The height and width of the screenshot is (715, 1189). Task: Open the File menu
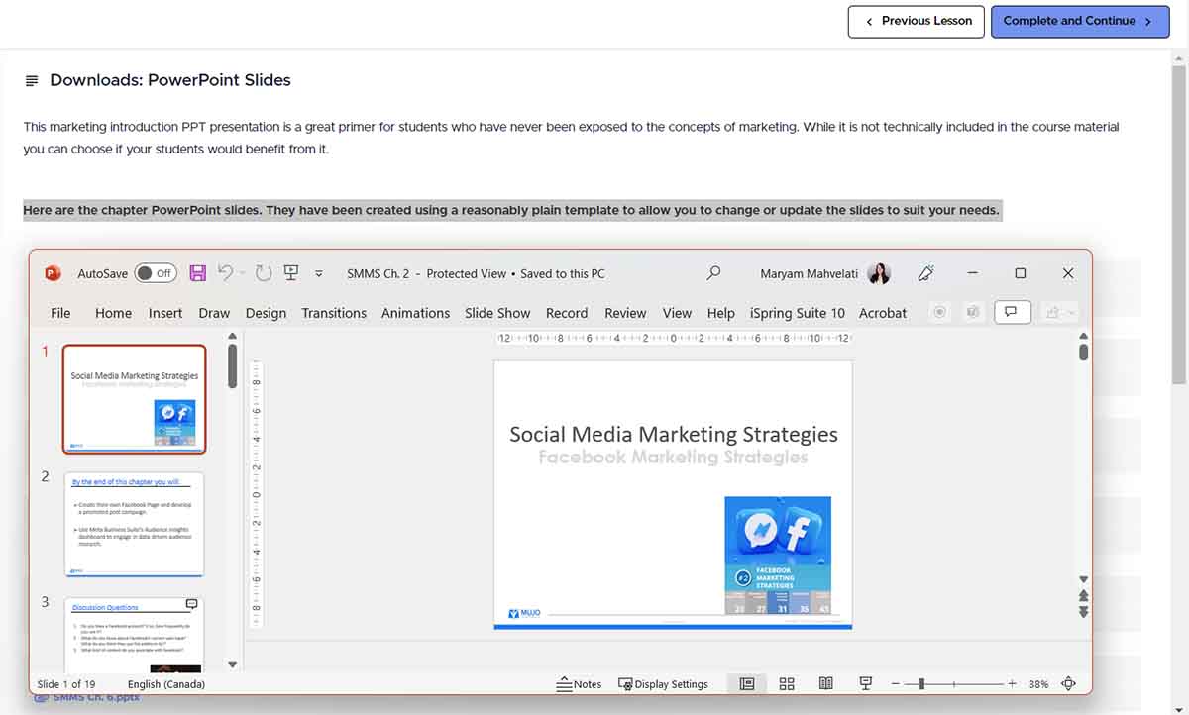(60, 313)
